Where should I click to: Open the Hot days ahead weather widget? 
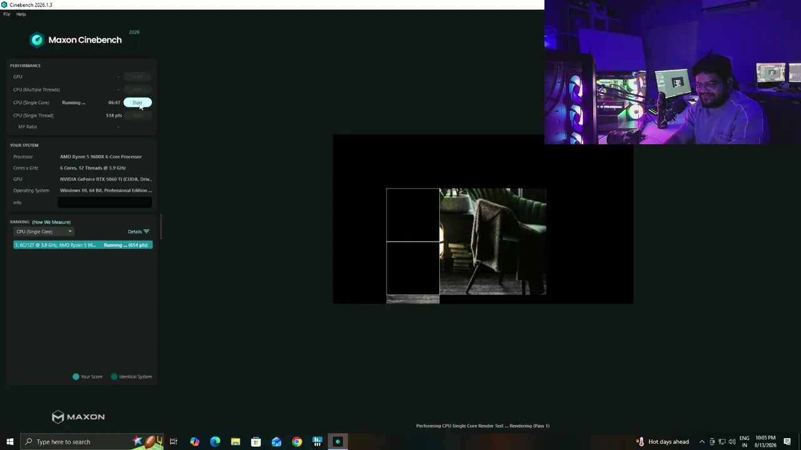663,442
